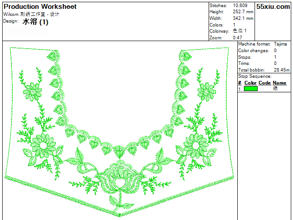Click the 'Color changes:' label
This screenshot has height=220, width=293.
(253, 51)
